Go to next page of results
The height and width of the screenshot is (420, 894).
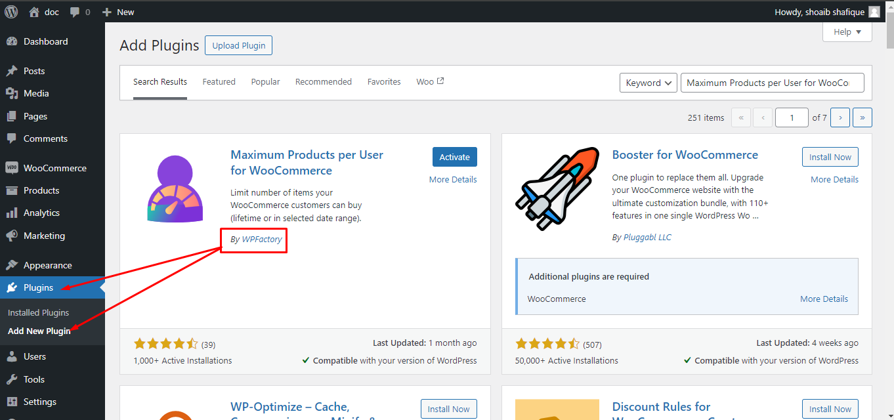(840, 117)
